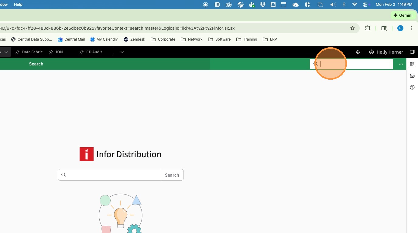This screenshot has height=233, width=418.
Task: Open the Gemini button
Action: point(403,15)
